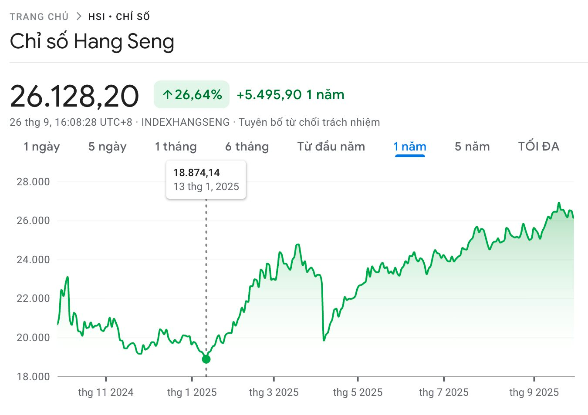View the 5 năm chart range
This screenshot has height=415, width=588.
pyautogui.click(x=472, y=147)
